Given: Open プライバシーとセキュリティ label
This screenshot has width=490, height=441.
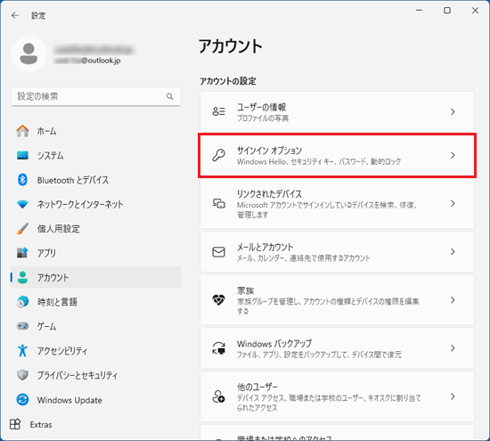Looking at the screenshot, I should [x=78, y=375].
